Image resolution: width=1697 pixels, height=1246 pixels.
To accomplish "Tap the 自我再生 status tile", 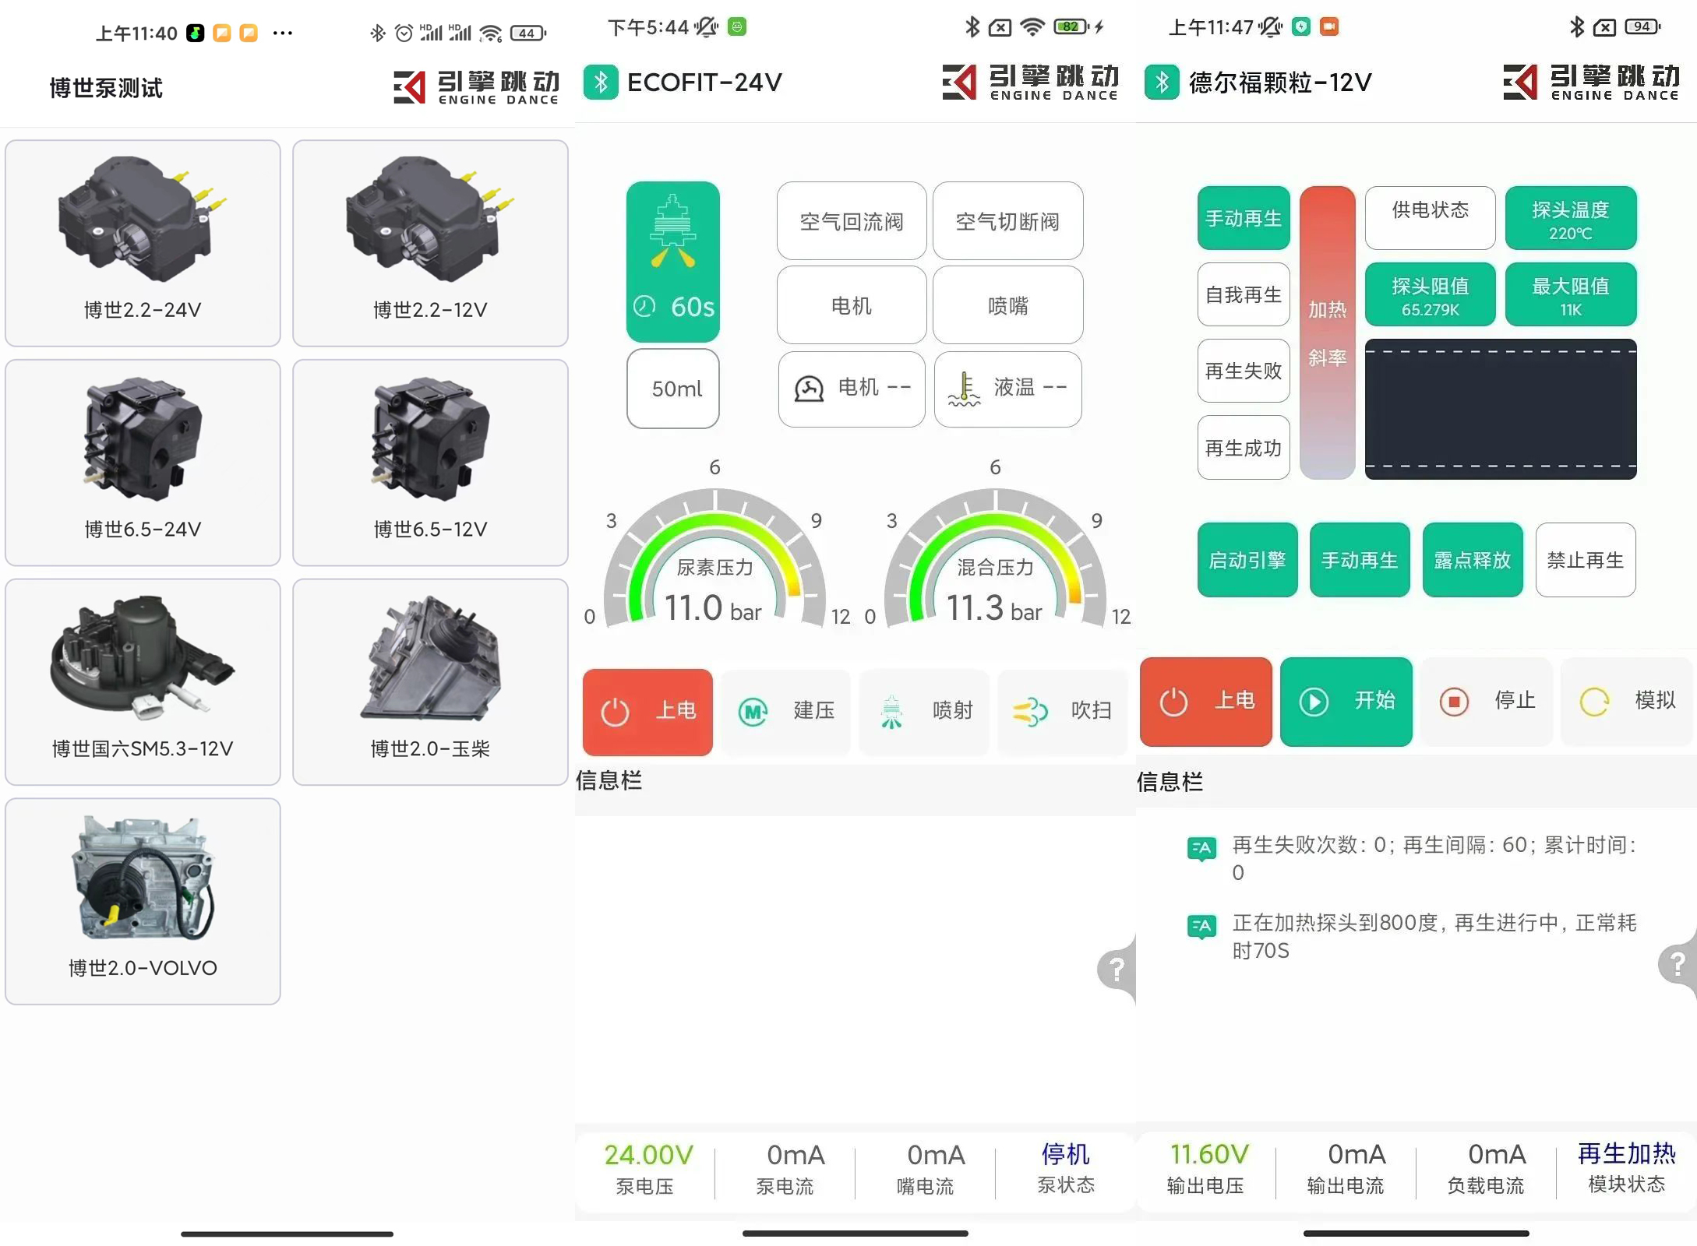I will coord(1244,294).
